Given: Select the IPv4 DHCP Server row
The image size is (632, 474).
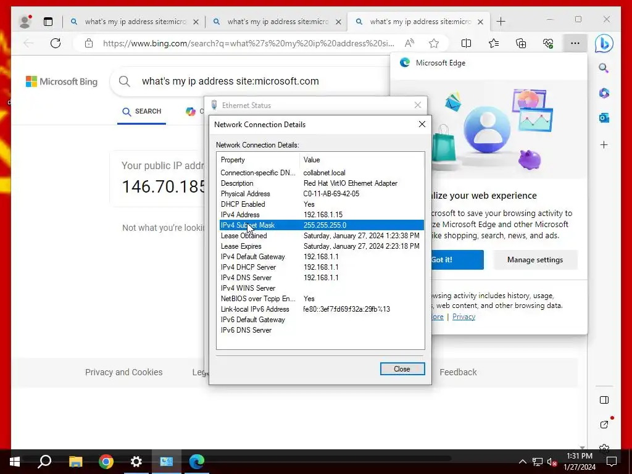Looking at the screenshot, I should coord(321,267).
